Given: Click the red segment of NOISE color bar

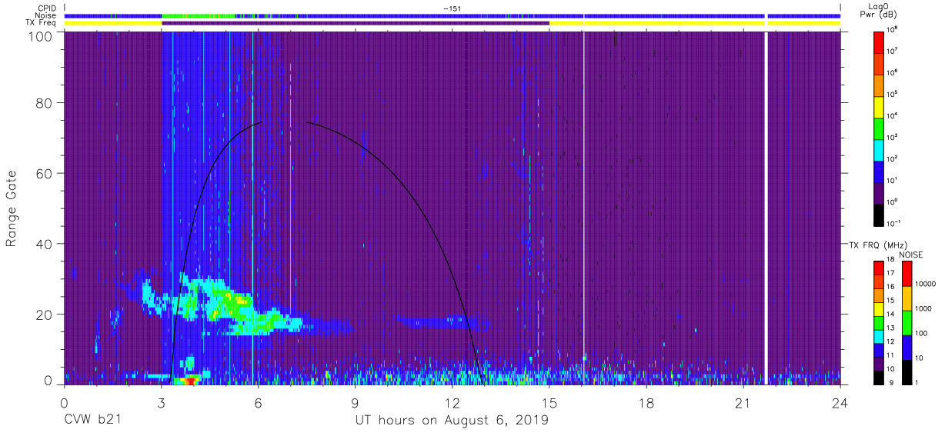Looking at the screenshot, I should point(906,274).
